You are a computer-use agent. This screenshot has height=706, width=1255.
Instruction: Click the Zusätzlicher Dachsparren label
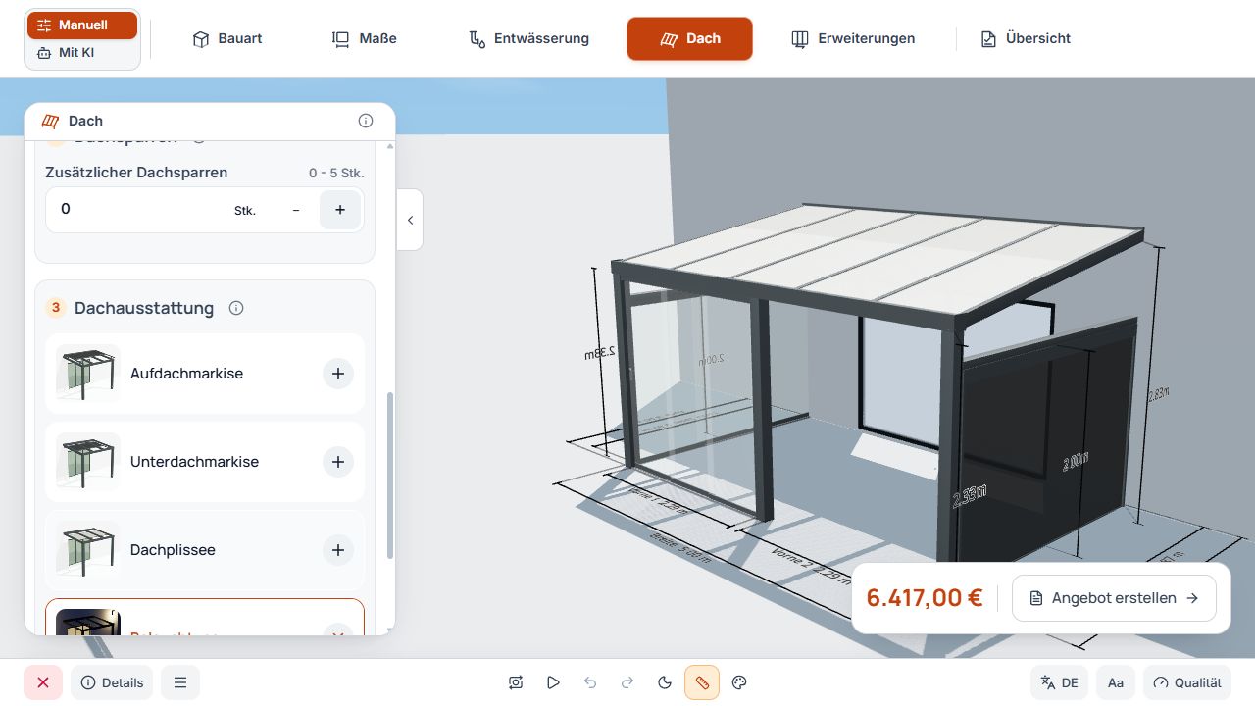coord(136,173)
